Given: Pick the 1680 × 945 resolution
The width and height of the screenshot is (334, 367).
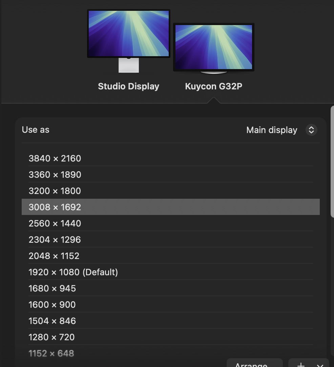Looking at the screenshot, I should point(52,288).
